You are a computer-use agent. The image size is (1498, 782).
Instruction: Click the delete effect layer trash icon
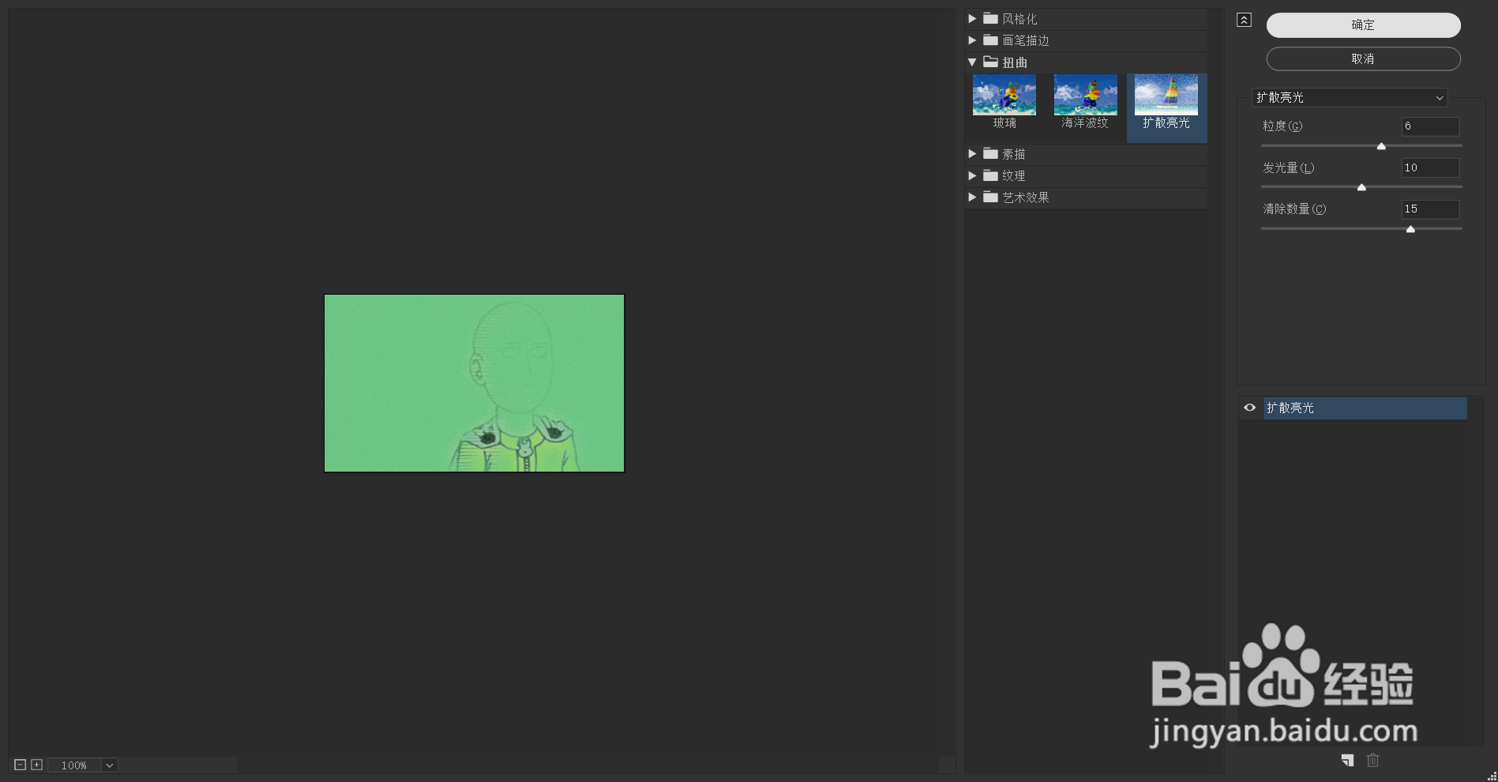tap(1373, 760)
